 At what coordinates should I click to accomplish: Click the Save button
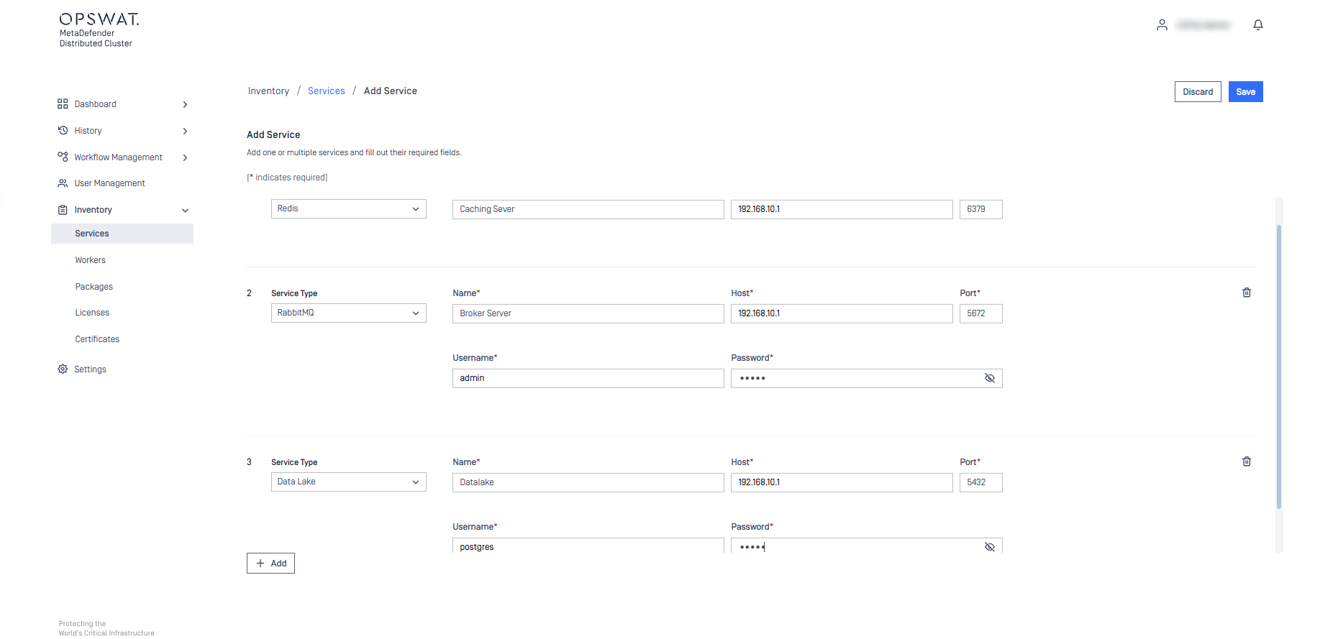tap(1244, 92)
